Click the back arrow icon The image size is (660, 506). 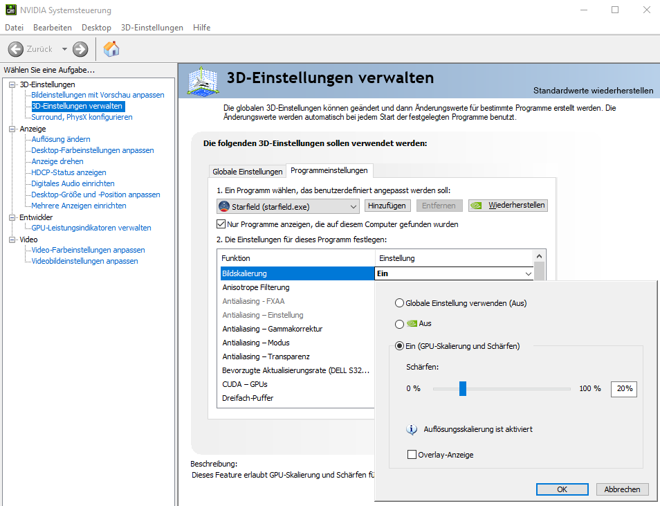pos(16,49)
